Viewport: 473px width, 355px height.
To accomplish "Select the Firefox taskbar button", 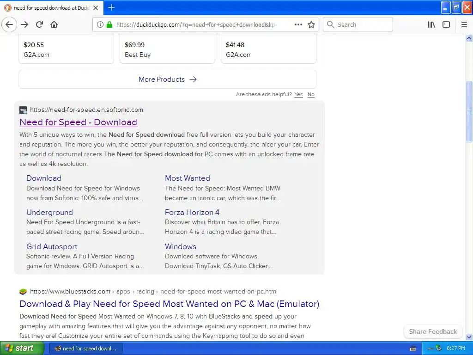I will [85, 349].
